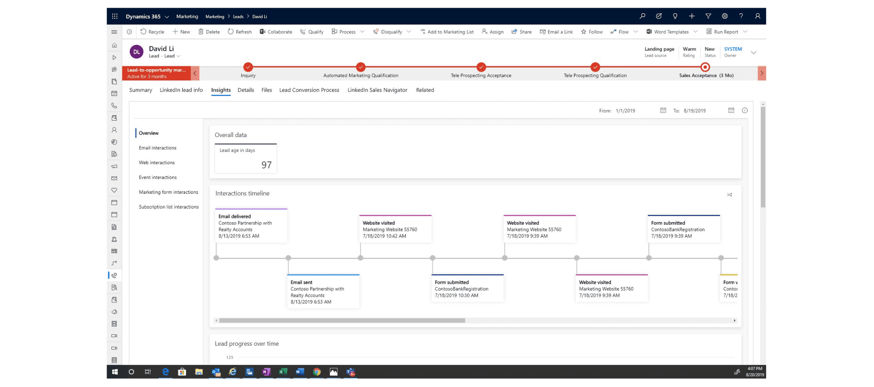Click Email a Link

556,32
